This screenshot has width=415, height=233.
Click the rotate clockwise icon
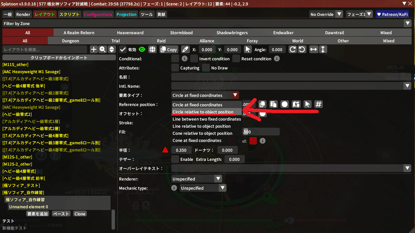293,49
